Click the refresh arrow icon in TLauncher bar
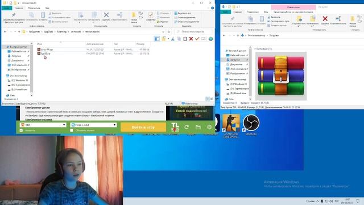 pyautogui.click(x=187, y=127)
